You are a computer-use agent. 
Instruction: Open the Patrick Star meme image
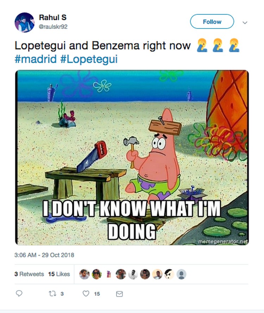pos(132,158)
